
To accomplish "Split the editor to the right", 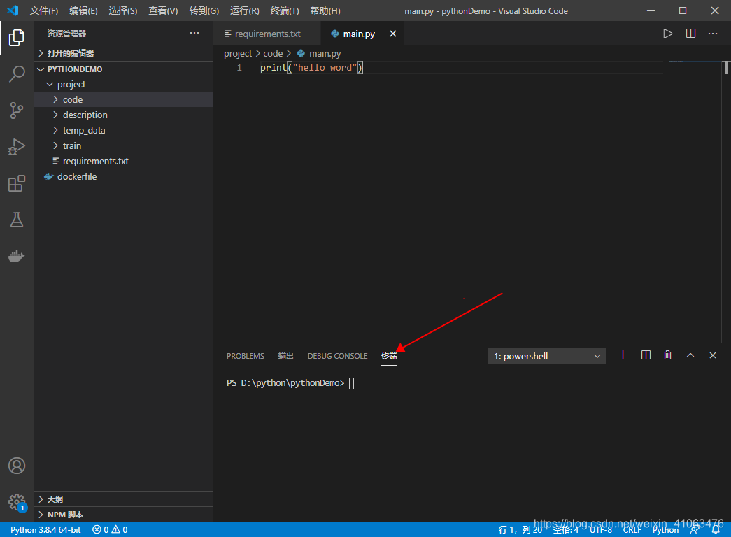I will [690, 34].
